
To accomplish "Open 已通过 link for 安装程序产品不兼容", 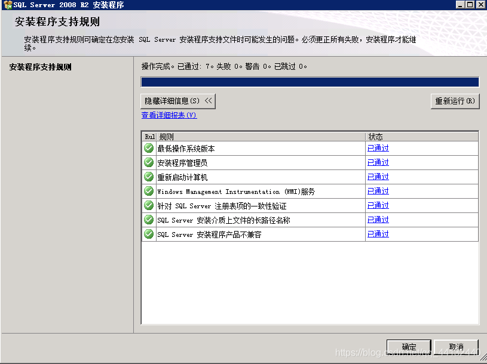I will (x=378, y=233).
